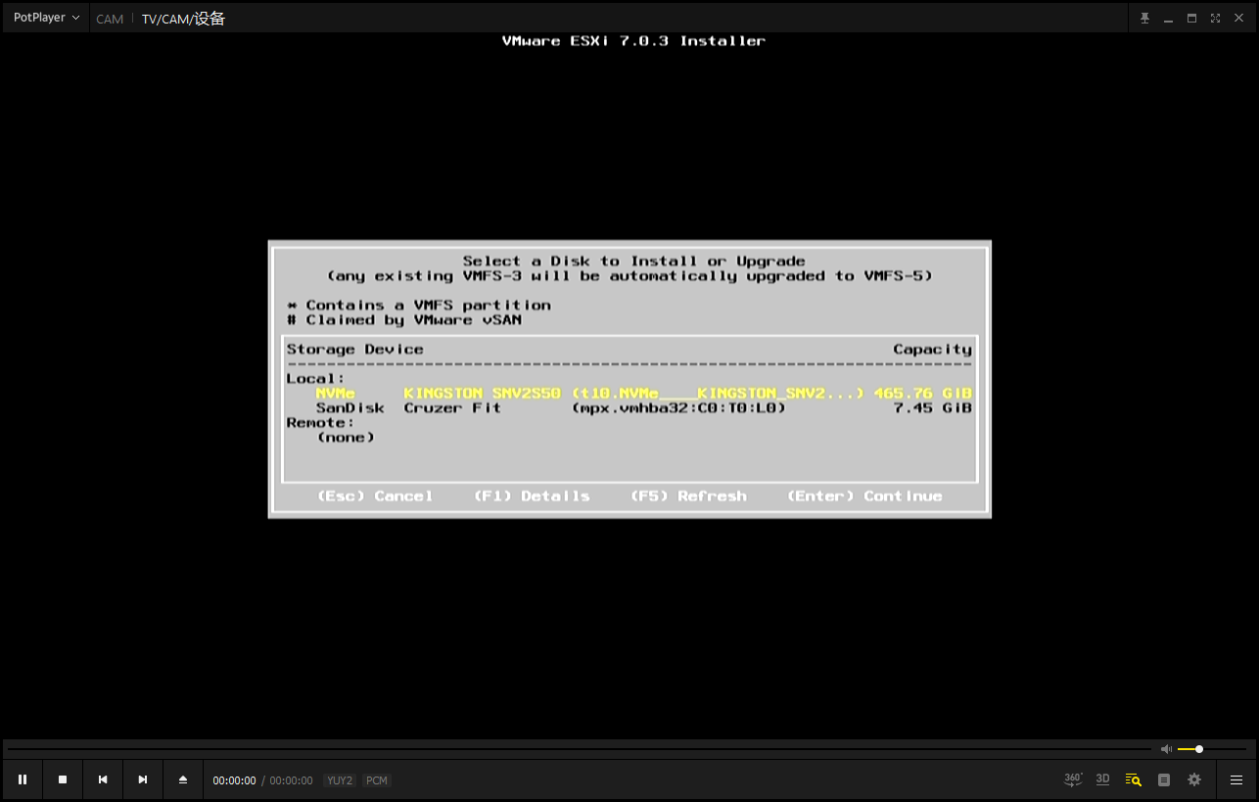Open the PotPlayer main menu dropdown

[x=46, y=18]
